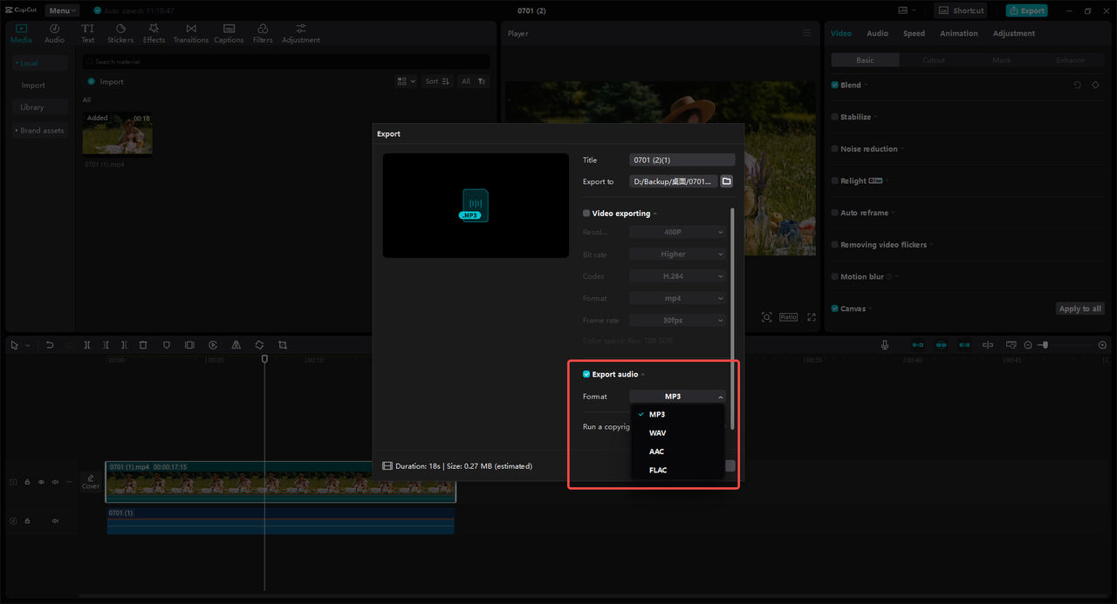Open the video Format mp4 dropdown
Screen dimensions: 1117x604
point(677,298)
